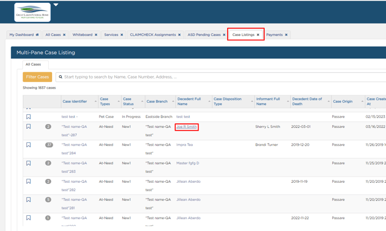Screen dimensions: 386x231
Task: Close the ASD Pending Cases tab
Action: coord(224,35)
